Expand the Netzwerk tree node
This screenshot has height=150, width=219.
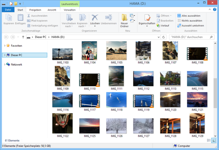5,65
